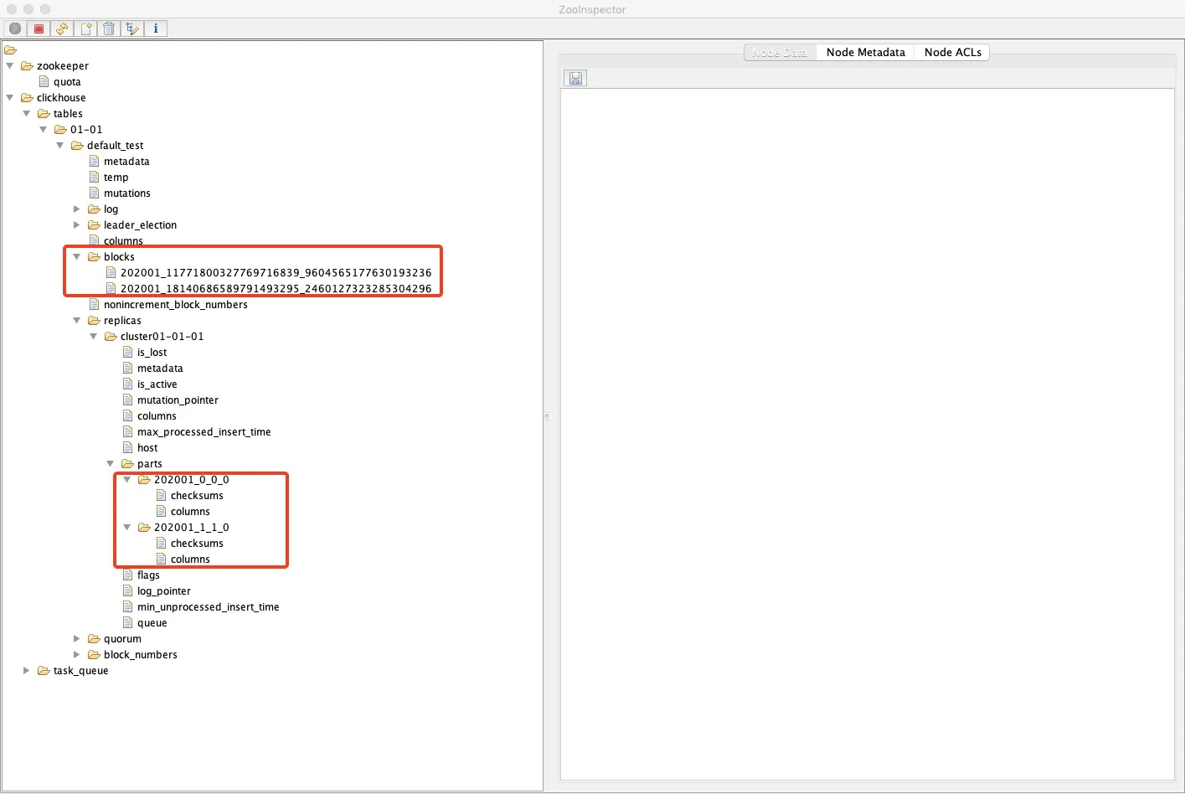Click the parts folder icon
Viewport: 1185px width, 794px height.
[127, 464]
